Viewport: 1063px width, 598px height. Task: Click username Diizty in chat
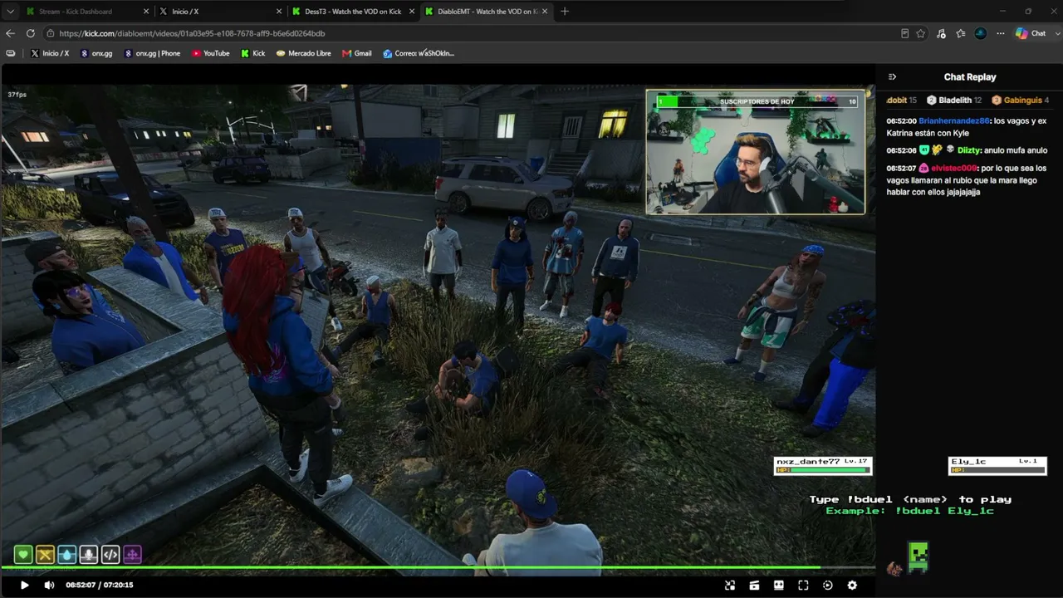pyautogui.click(x=968, y=151)
